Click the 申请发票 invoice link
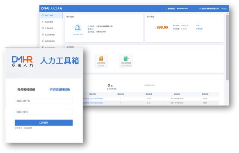The width and height of the screenshot is (239, 153). point(199,29)
